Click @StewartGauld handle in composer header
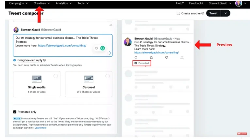 pyautogui.click(x=51, y=30)
